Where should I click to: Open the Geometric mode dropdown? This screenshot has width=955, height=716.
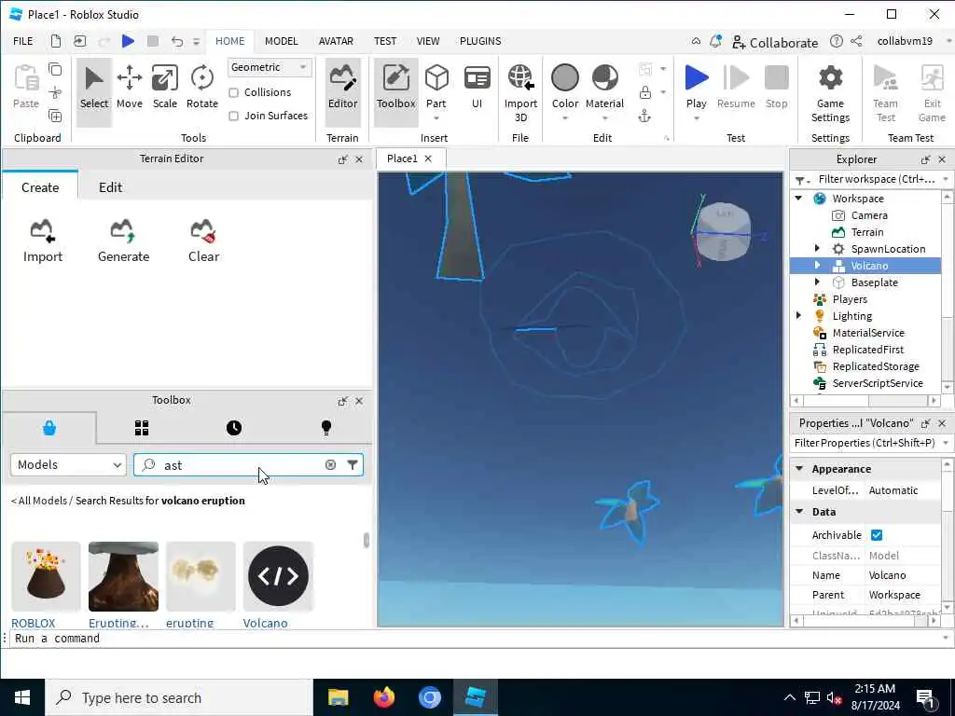click(x=270, y=67)
